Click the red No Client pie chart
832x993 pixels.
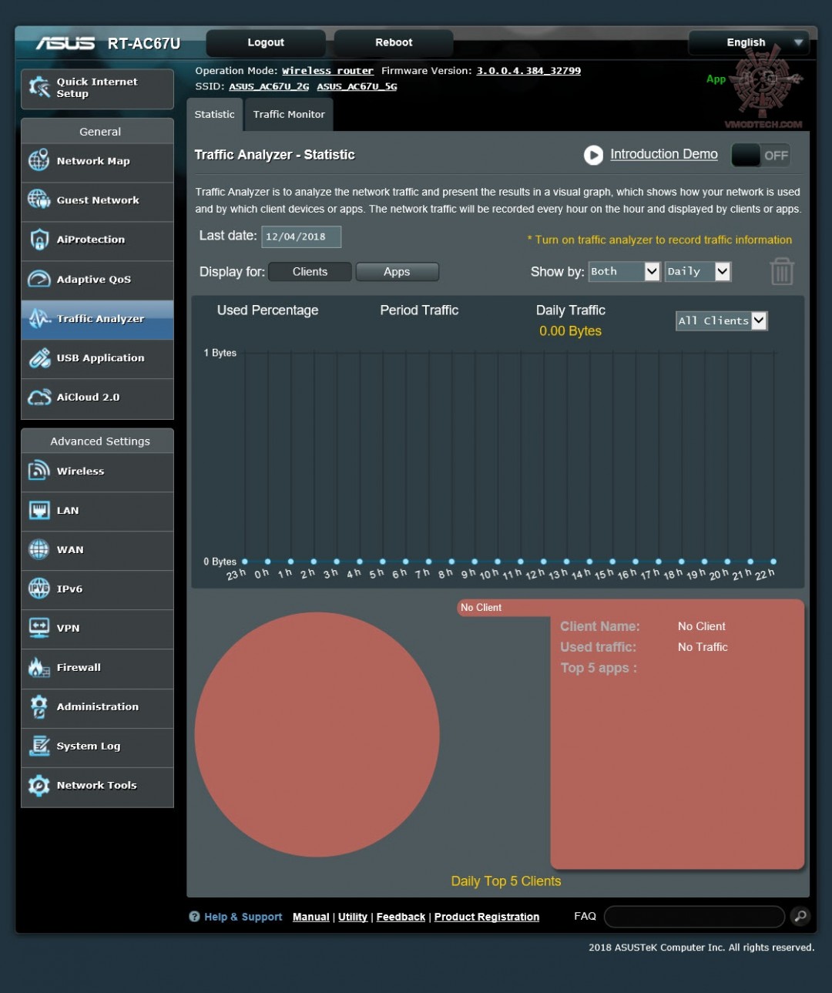click(x=317, y=734)
